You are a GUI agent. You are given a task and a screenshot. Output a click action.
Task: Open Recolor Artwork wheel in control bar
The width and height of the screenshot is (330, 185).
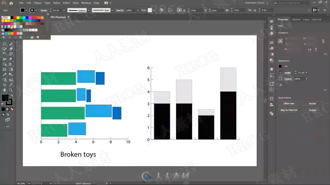[x=161, y=10]
